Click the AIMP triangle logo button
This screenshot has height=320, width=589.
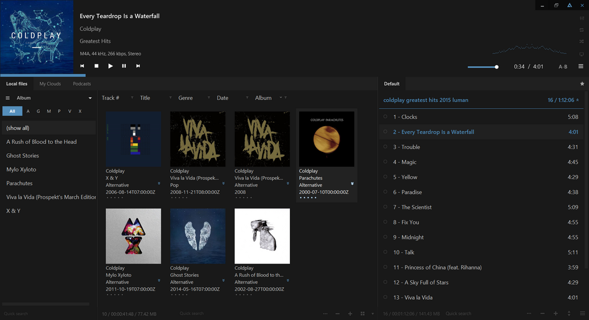coord(569,6)
